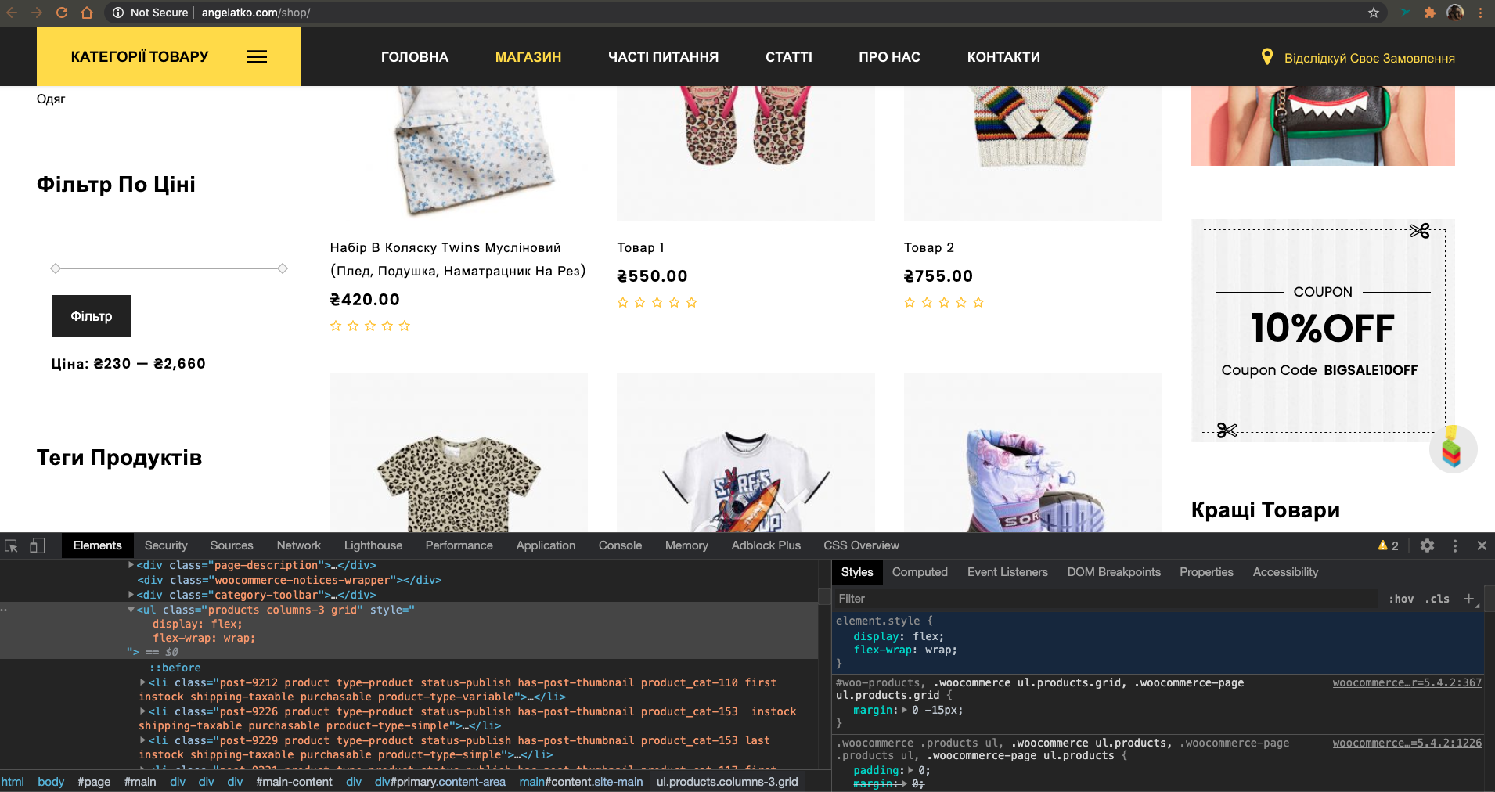Open DevTools settings gear
The width and height of the screenshot is (1495, 792).
pyautogui.click(x=1427, y=545)
